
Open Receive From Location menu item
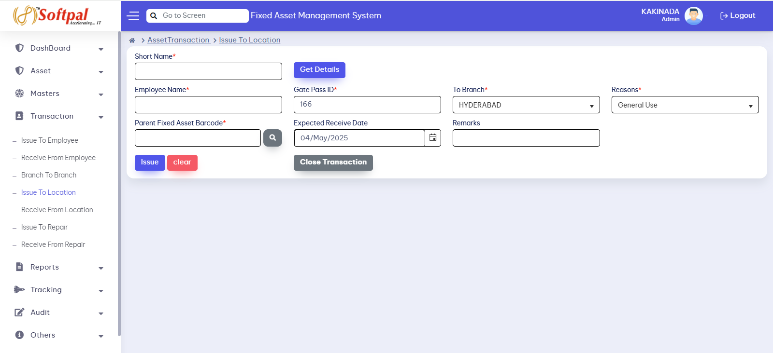[x=57, y=210]
